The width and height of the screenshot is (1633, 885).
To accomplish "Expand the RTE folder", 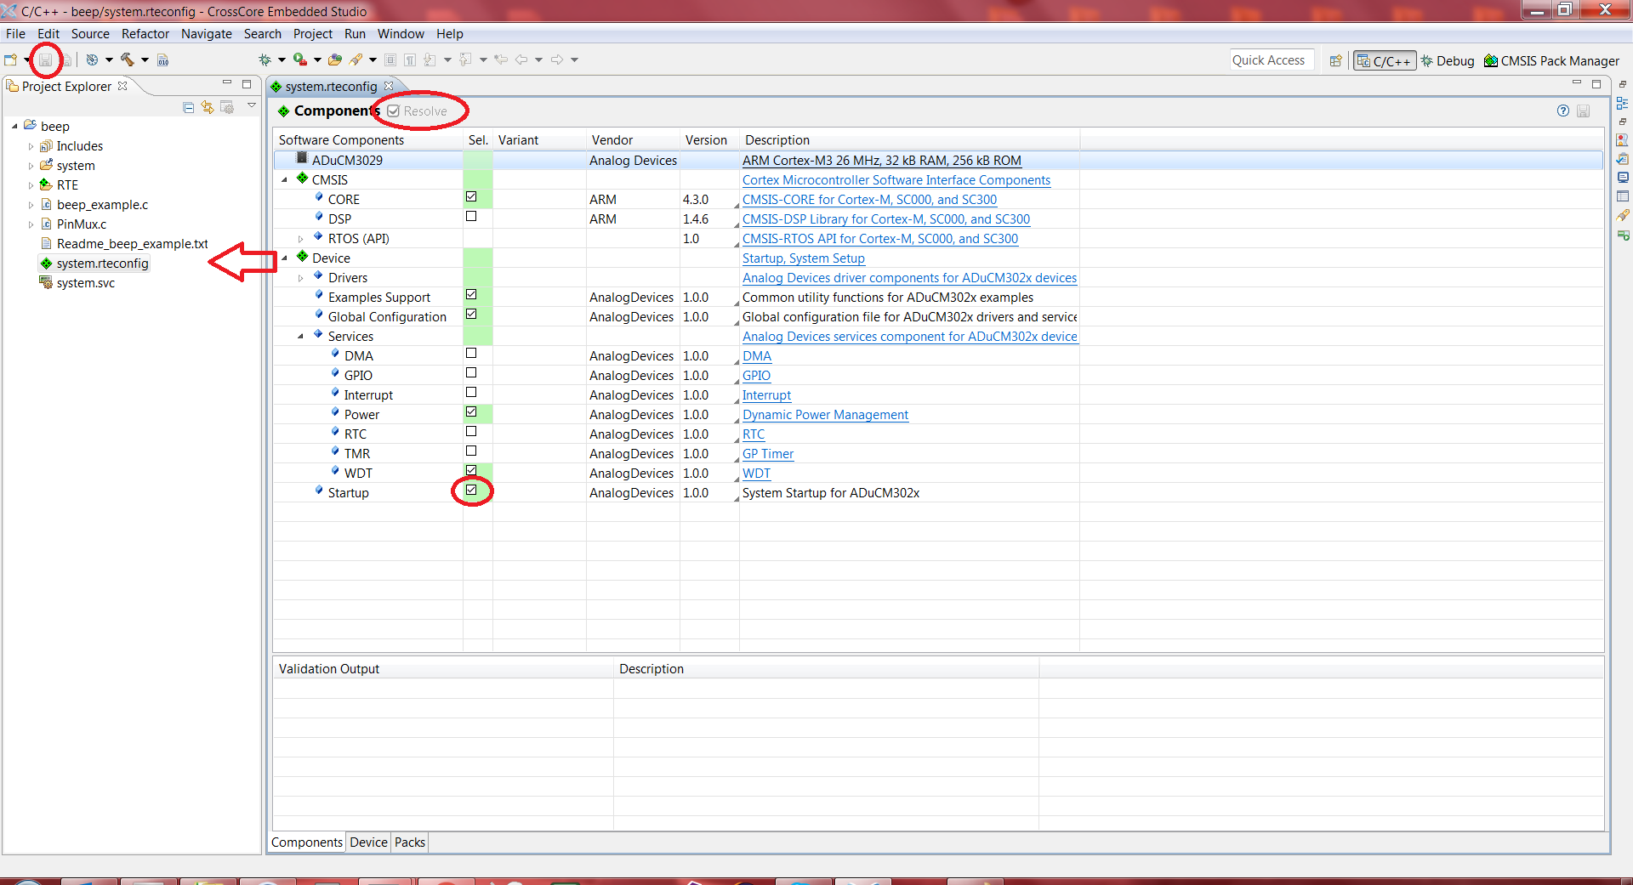I will pos(31,185).
